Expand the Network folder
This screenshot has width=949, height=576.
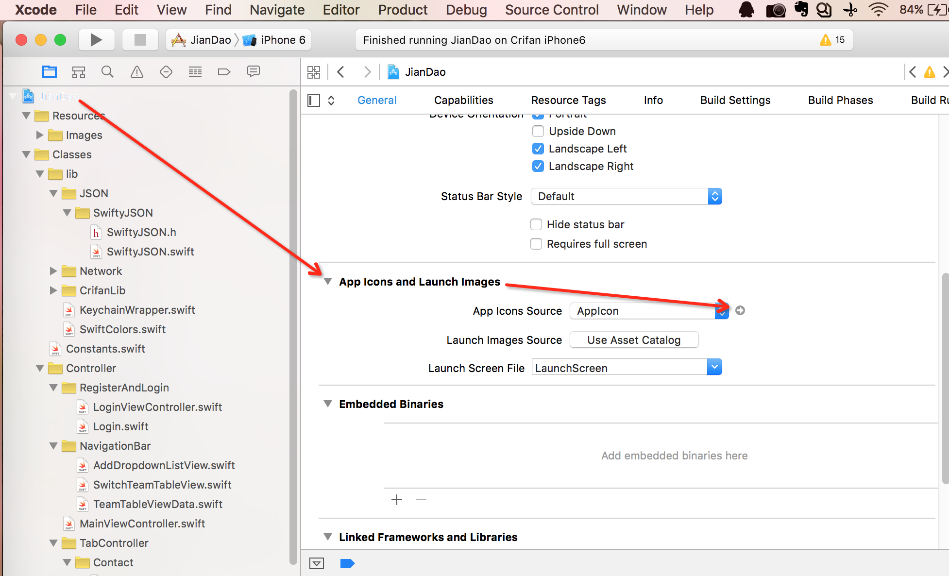click(53, 271)
